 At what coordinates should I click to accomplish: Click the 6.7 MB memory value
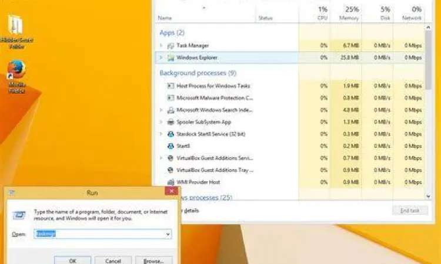pyautogui.click(x=351, y=45)
